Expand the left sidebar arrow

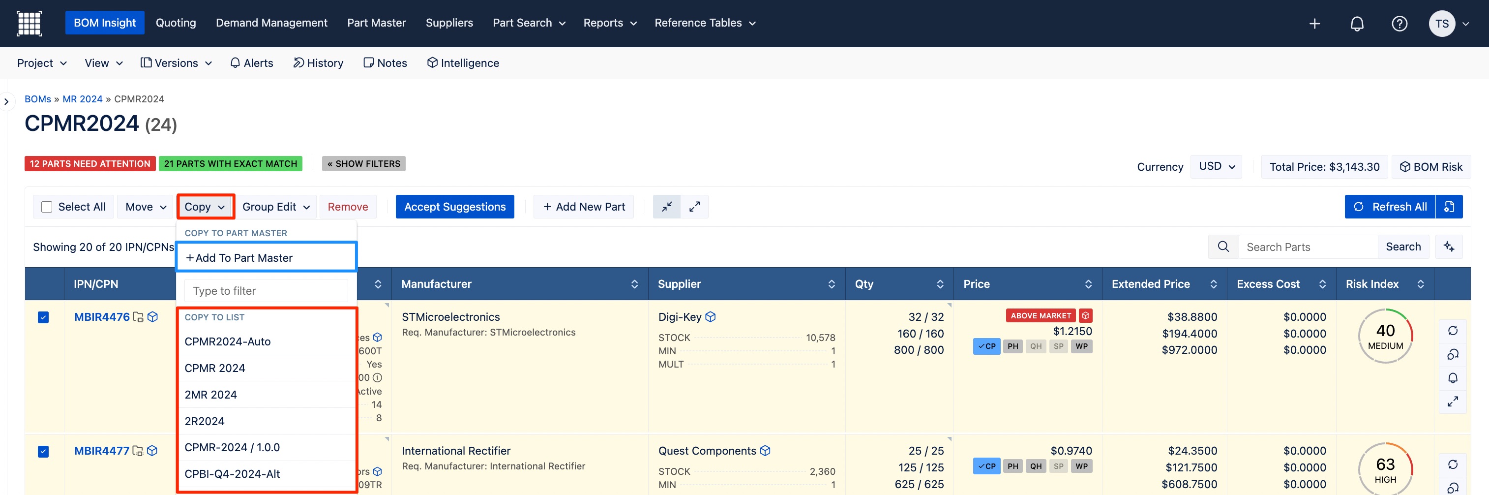point(6,102)
